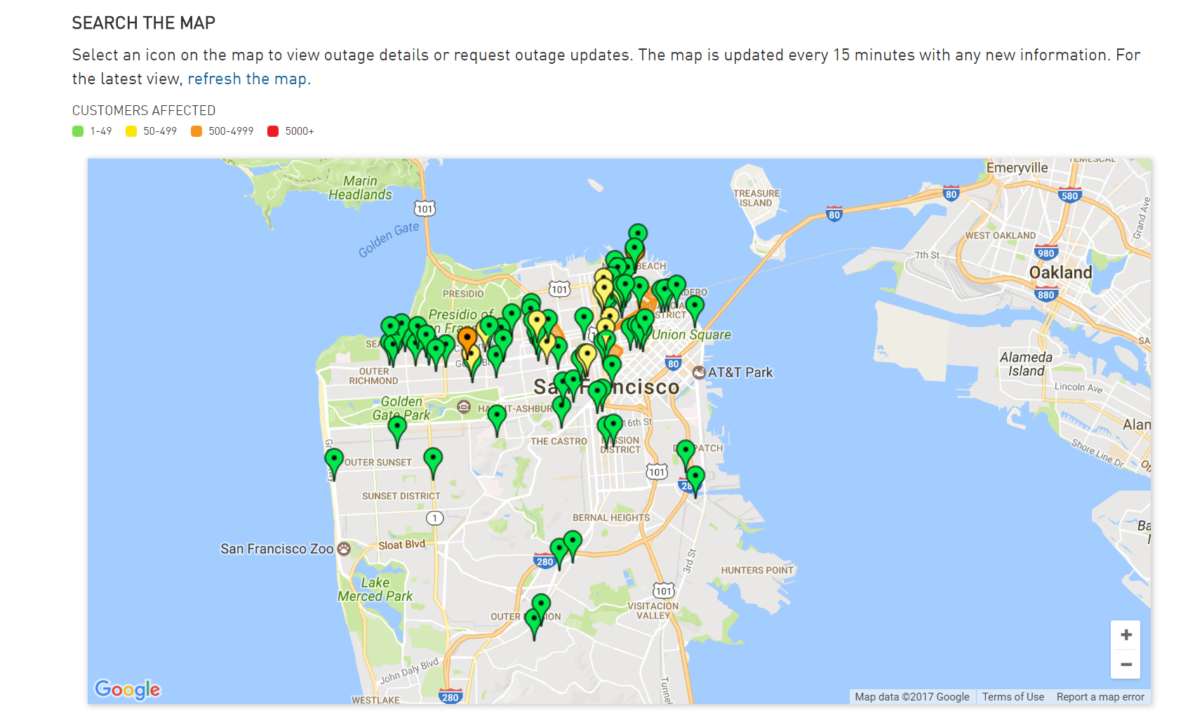
Task: Select the southernmost outage marker in Outer Mission
Action: coord(533,620)
